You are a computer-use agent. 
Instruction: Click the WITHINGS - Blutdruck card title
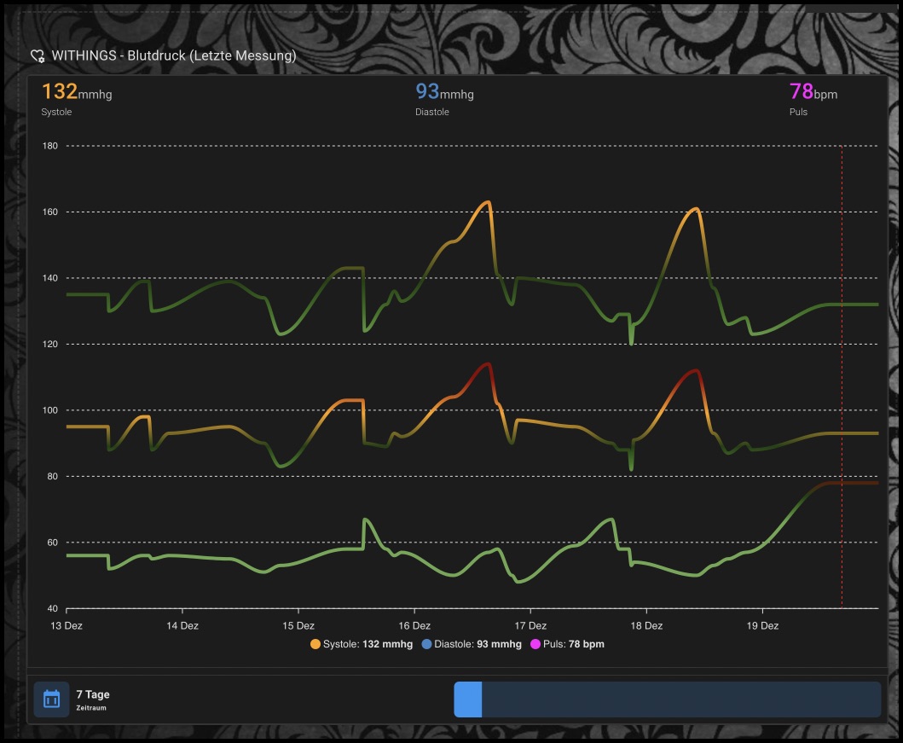pyautogui.click(x=174, y=56)
